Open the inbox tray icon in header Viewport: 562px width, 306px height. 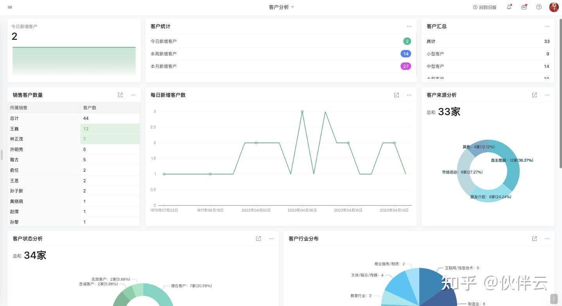point(524,7)
